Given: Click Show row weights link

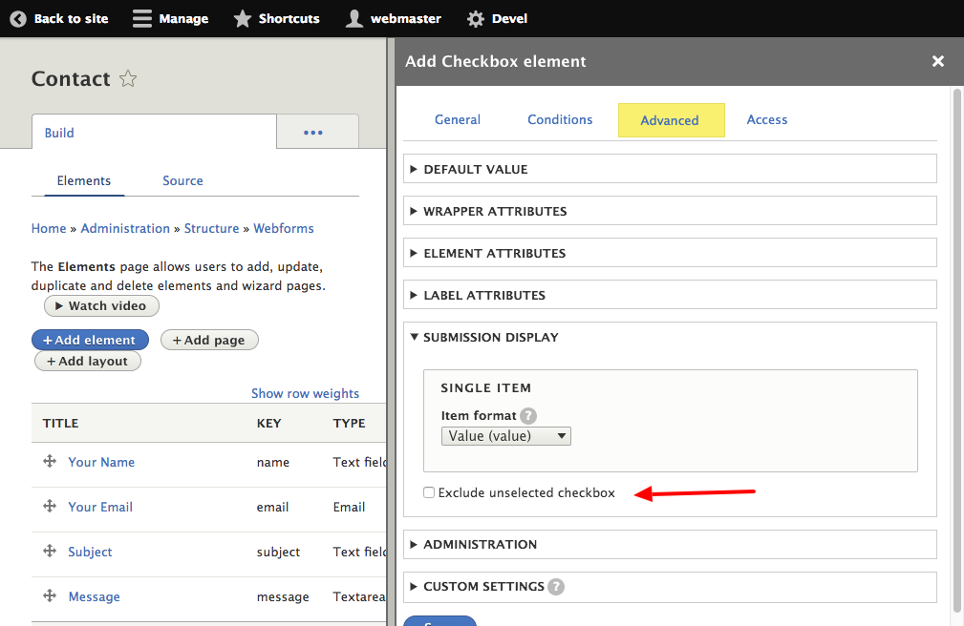Looking at the screenshot, I should 305,393.
